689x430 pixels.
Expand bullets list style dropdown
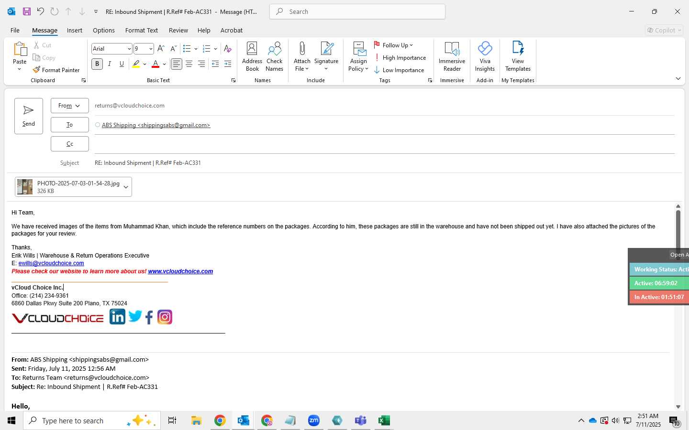pos(196,49)
